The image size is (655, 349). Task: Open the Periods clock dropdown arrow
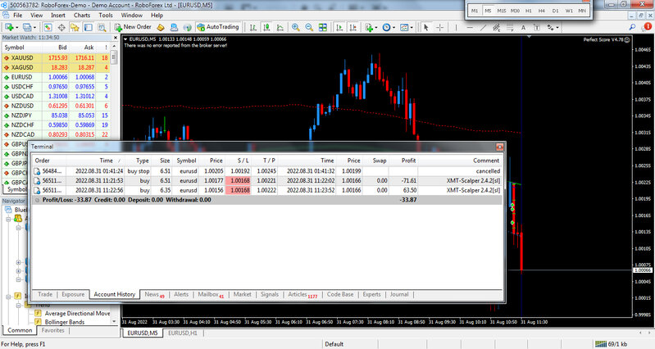(393, 28)
